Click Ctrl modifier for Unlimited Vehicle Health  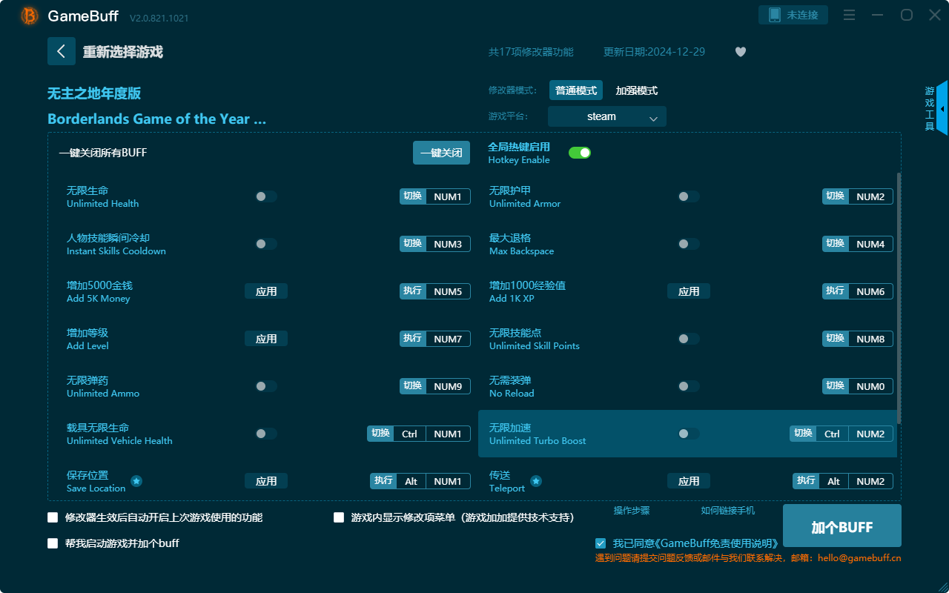click(x=410, y=434)
